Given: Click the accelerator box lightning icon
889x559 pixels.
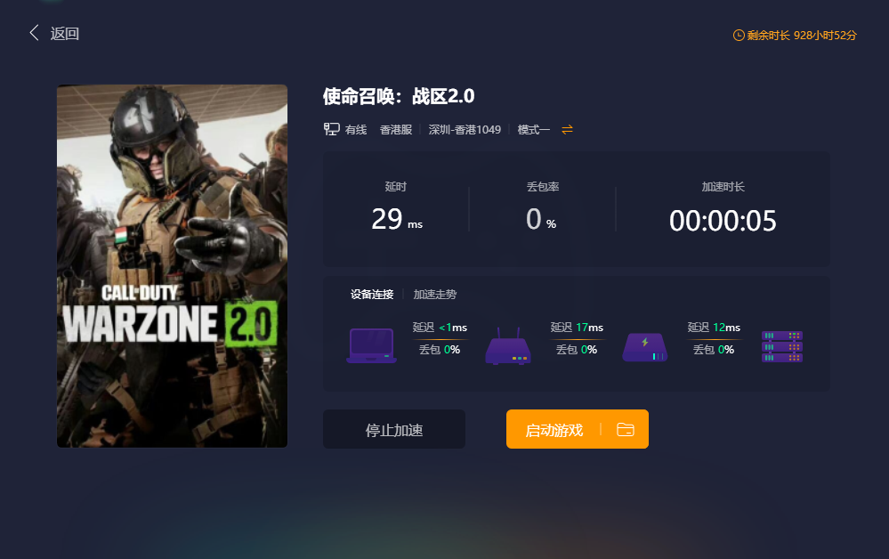Looking at the screenshot, I should click(644, 347).
